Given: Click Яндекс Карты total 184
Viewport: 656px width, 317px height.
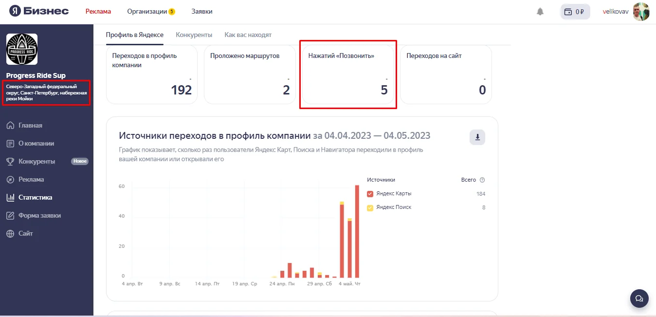Looking at the screenshot, I should (481, 194).
